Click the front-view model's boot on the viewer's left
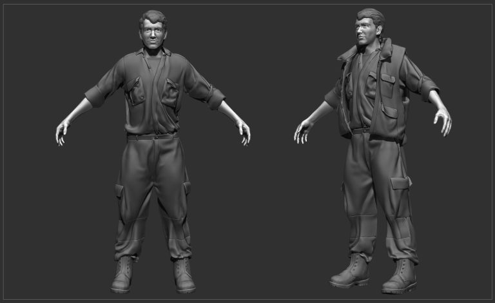The width and height of the screenshot is (495, 303). tap(122, 275)
